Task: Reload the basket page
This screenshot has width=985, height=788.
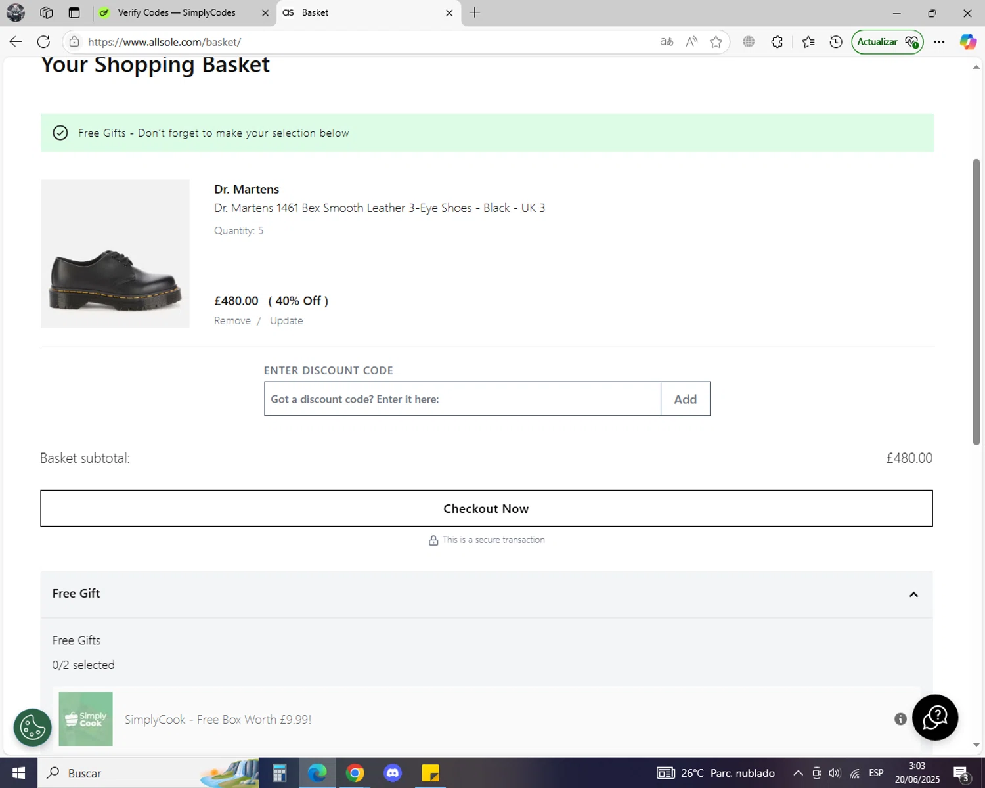Action: point(43,42)
